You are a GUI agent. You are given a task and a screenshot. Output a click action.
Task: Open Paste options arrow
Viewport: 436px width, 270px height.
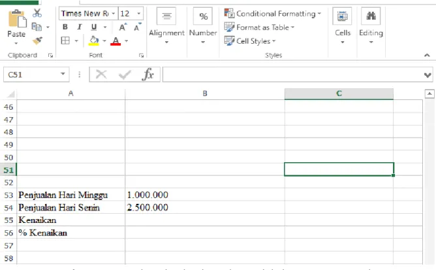tap(16, 43)
